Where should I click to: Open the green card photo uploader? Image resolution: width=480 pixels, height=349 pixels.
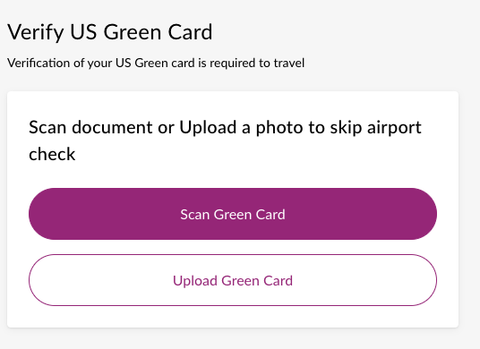(x=233, y=280)
